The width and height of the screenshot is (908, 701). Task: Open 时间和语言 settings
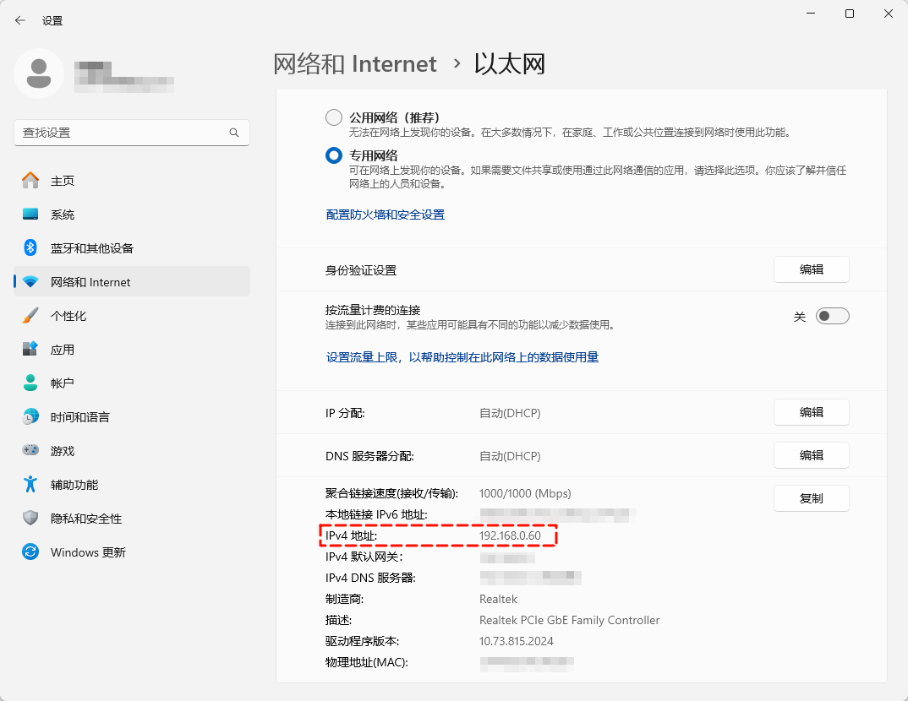click(79, 417)
